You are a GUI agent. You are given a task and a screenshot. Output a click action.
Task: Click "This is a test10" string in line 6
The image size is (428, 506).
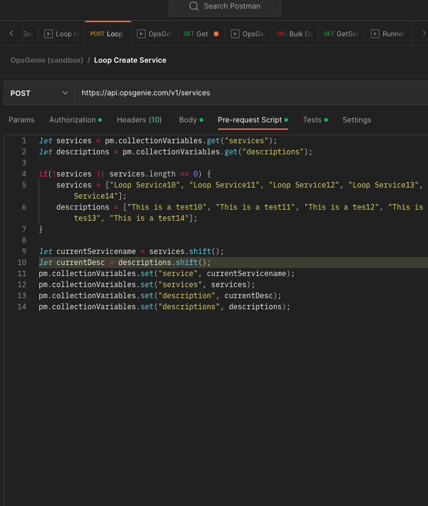tap(167, 207)
